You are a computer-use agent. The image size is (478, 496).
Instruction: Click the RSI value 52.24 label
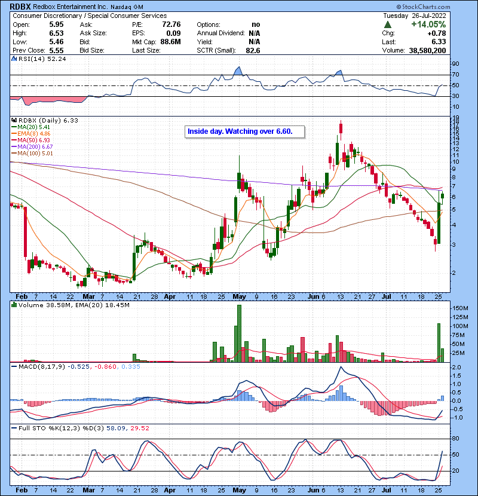point(56,59)
